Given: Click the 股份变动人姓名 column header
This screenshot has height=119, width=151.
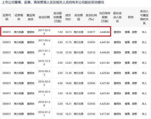Looking at the screenshot, I should pyautogui.click(x=118, y=17).
